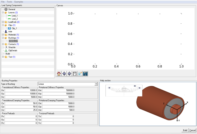This screenshot has width=197, height=134.
Task: Open the Examples menu
Action: pos(19,2)
